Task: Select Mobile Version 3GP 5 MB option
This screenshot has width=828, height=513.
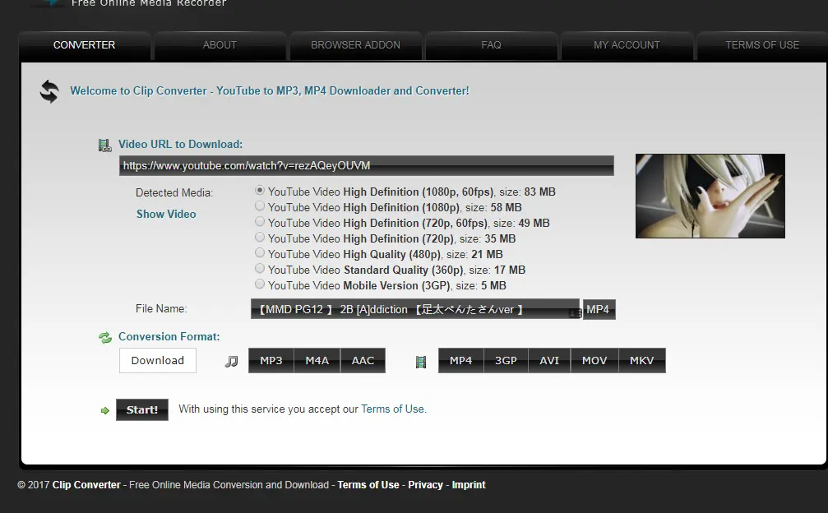Action: point(259,284)
